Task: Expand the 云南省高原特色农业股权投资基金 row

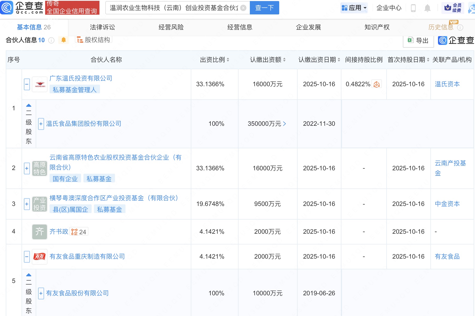Action: point(27,168)
